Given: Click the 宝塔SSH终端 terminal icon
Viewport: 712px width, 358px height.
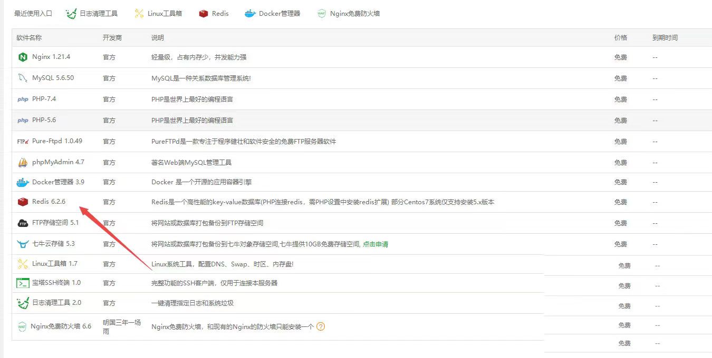Looking at the screenshot, I should click(x=23, y=283).
